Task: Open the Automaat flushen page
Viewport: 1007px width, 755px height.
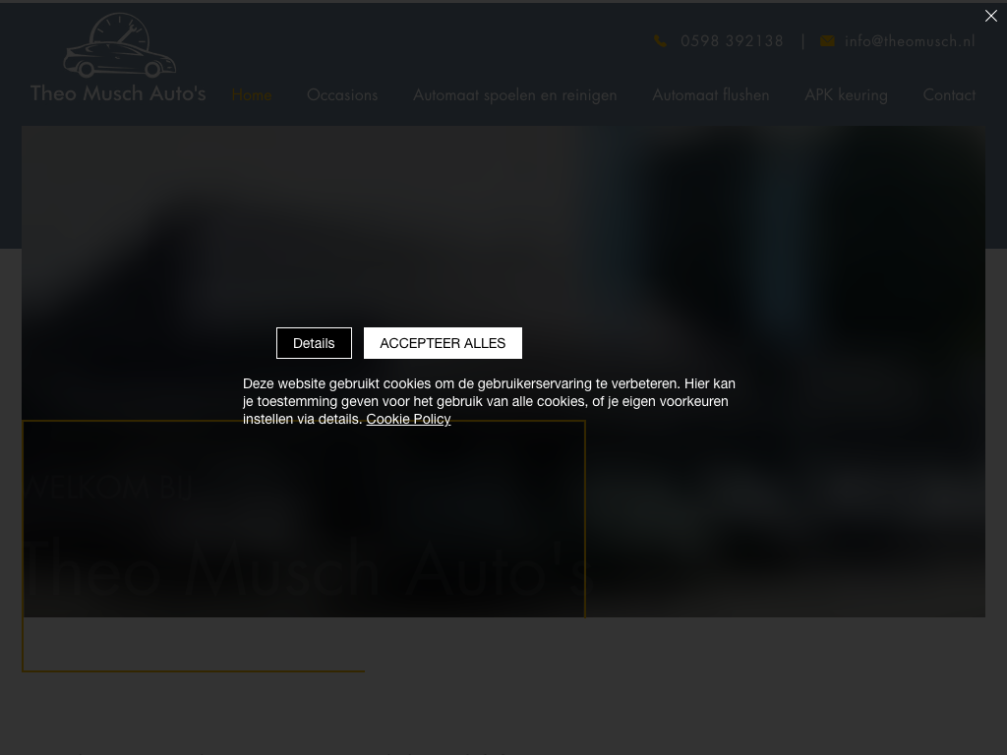Action: (x=710, y=95)
